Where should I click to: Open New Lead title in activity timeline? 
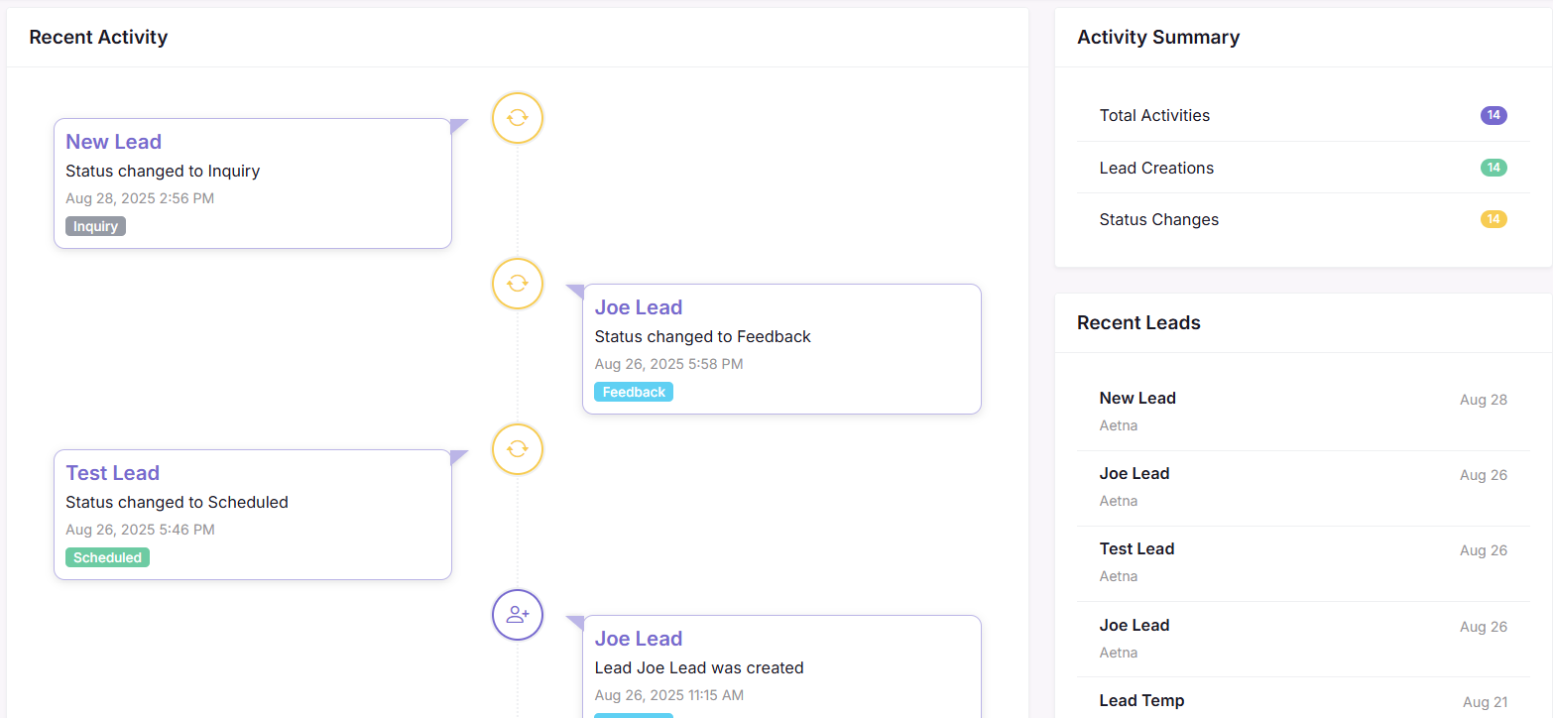pos(113,142)
